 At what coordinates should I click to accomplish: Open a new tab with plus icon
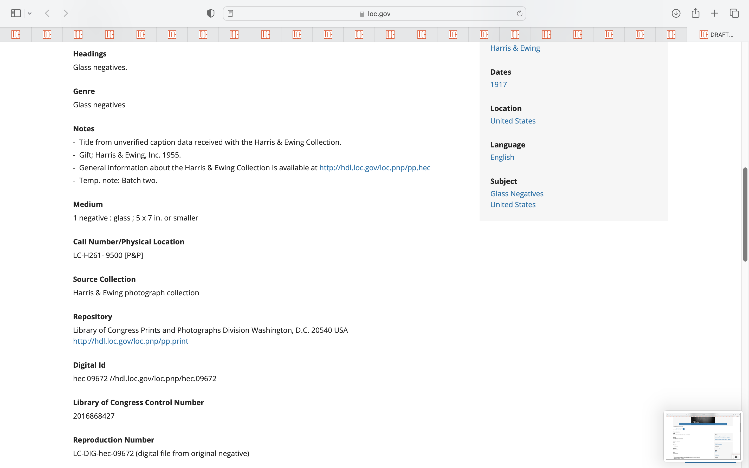coord(714,13)
